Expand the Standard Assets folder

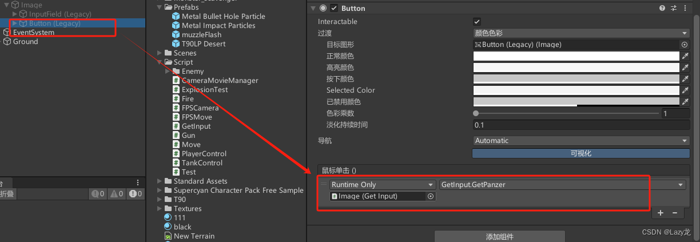160,181
